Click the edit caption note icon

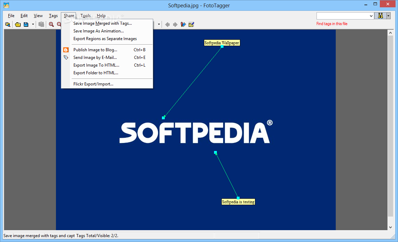pyautogui.click(x=191, y=24)
